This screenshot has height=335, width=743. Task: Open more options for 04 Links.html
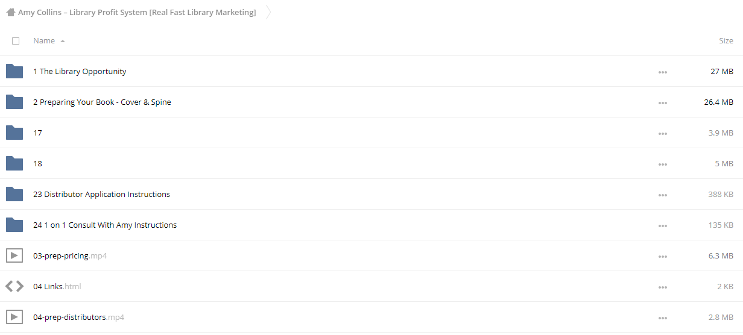663,287
